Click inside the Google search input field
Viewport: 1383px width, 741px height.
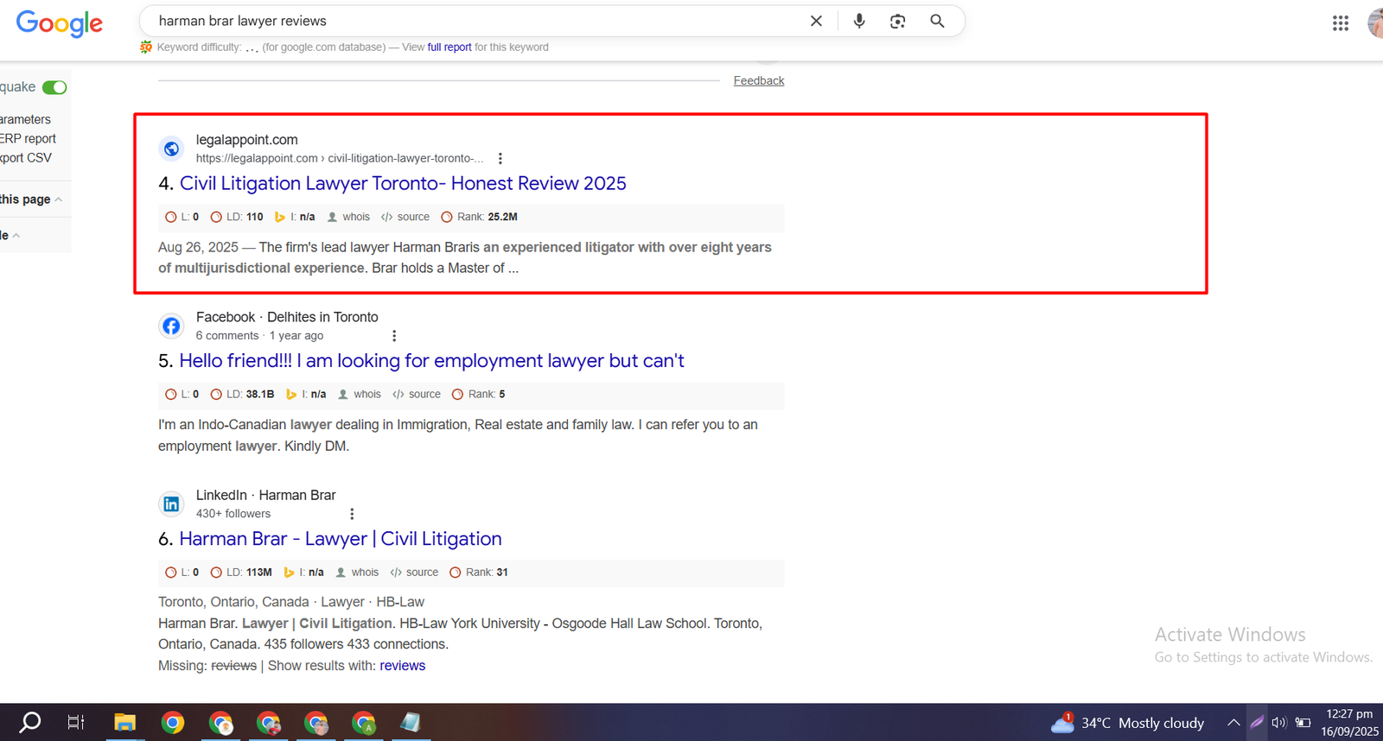tap(475, 21)
